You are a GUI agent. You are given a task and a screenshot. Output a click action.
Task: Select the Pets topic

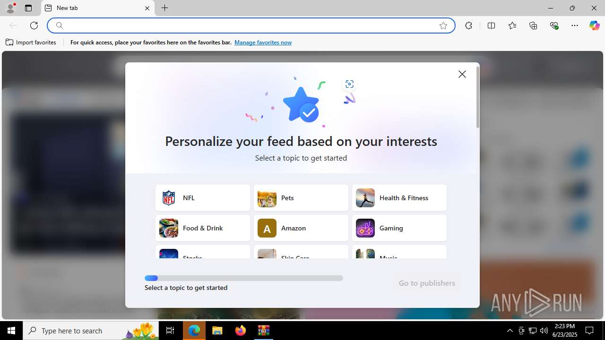coord(301,198)
